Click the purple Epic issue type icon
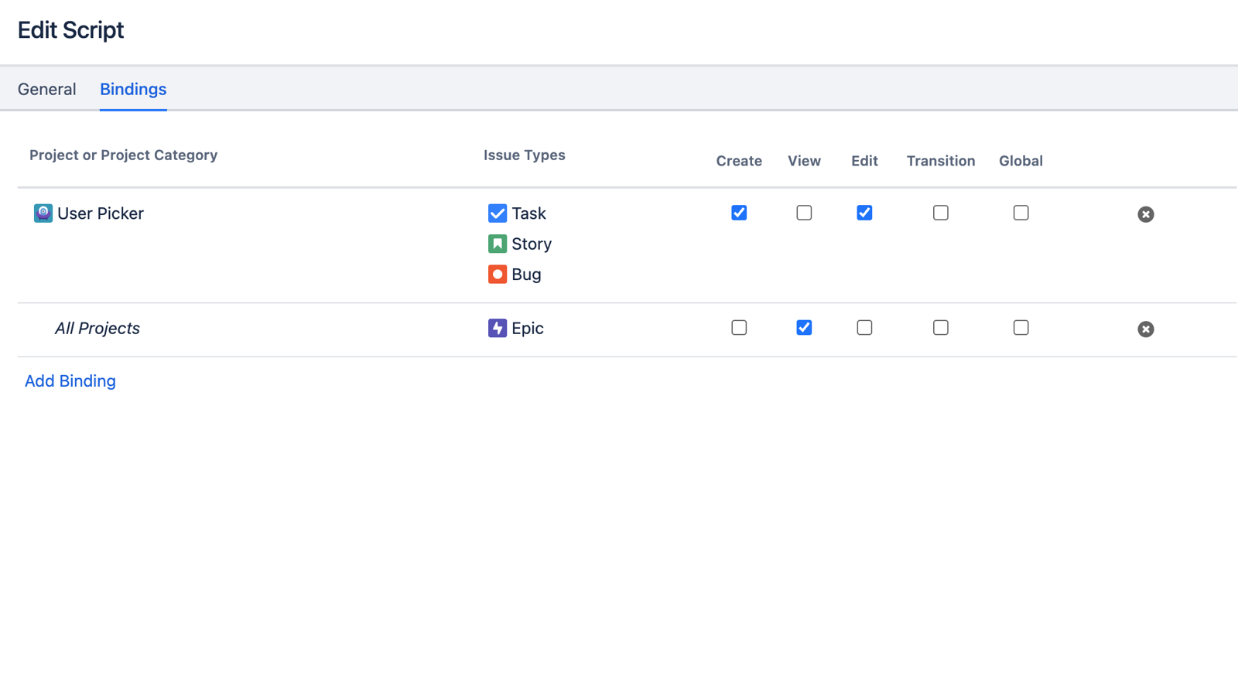1238x696 pixels. click(498, 328)
